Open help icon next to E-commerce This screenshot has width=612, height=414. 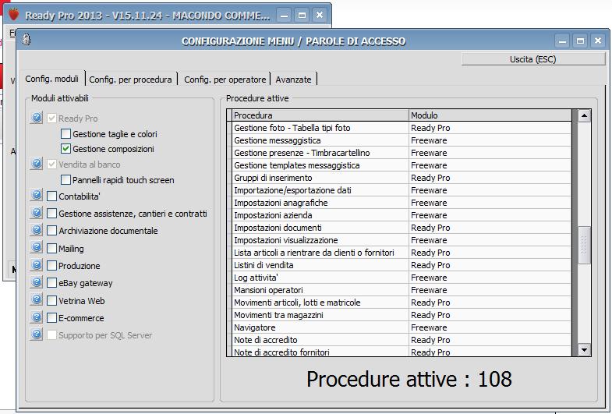tap(37, 317)
